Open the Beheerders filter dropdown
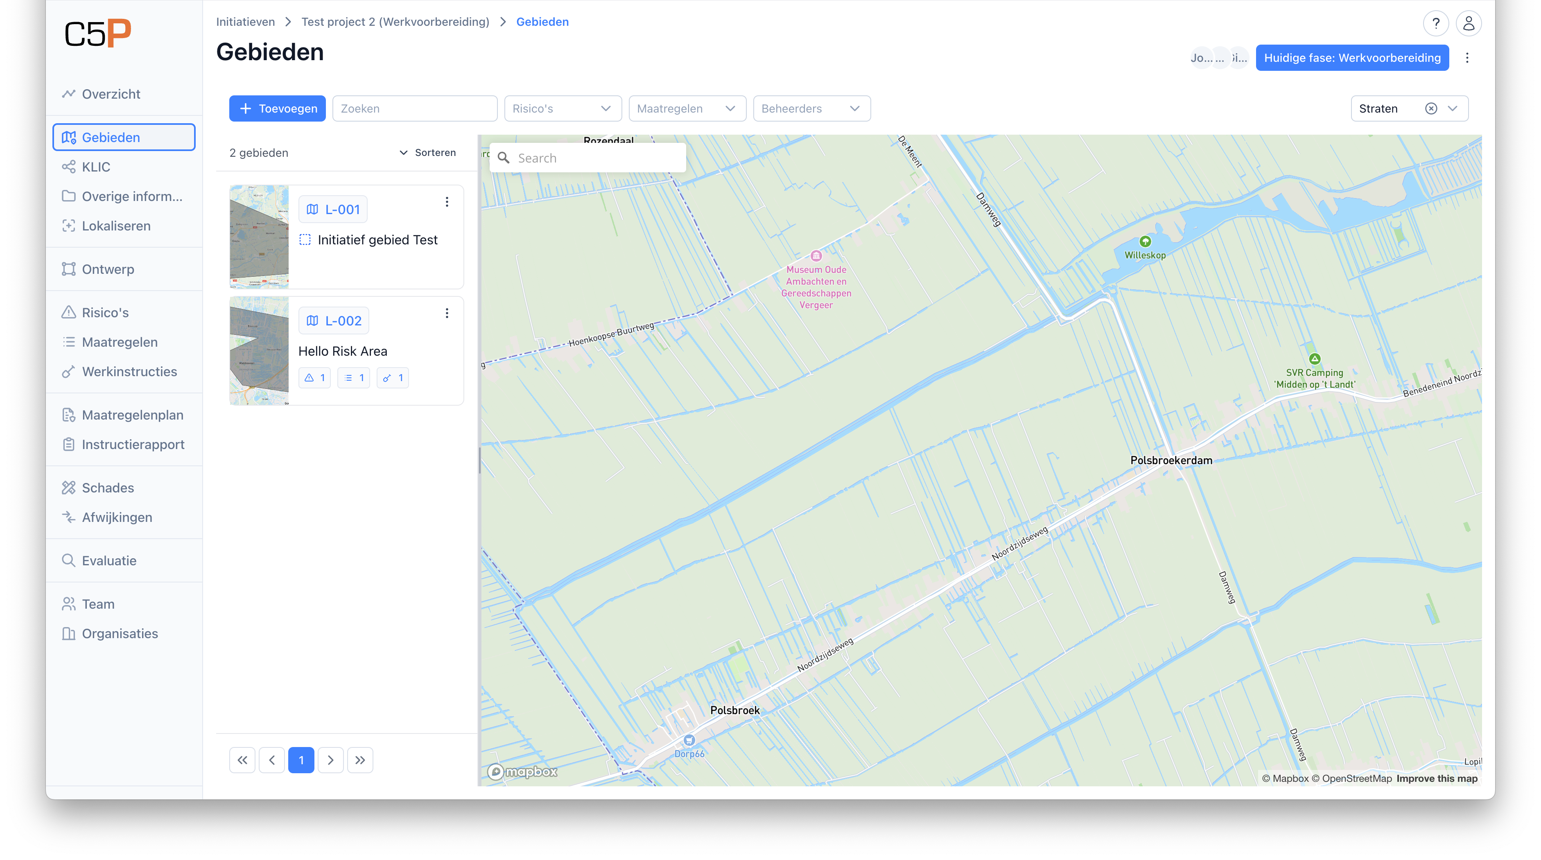 (811, 109)
